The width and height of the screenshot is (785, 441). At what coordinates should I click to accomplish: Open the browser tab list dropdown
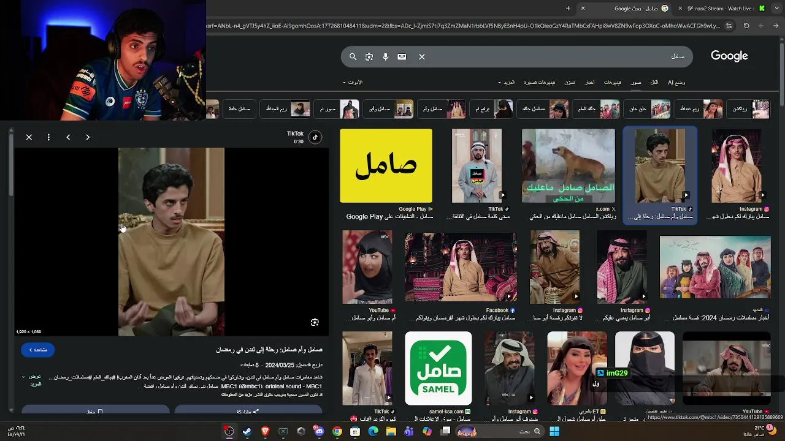click(776, 8)
